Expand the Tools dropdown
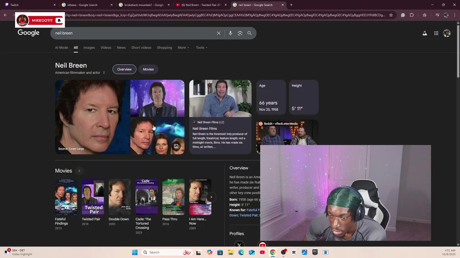 [202, 48]
